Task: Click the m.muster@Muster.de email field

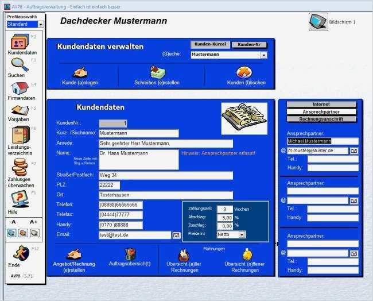Action: point(317,150)
